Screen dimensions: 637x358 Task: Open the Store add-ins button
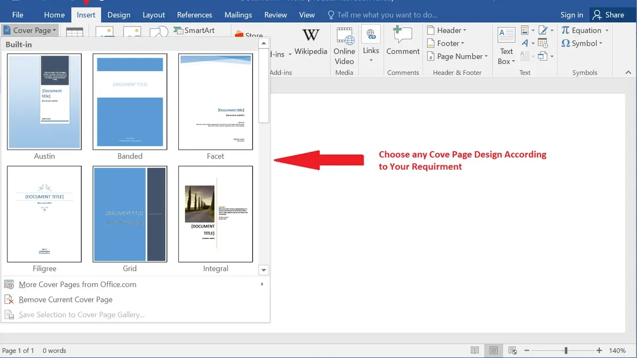249,35
